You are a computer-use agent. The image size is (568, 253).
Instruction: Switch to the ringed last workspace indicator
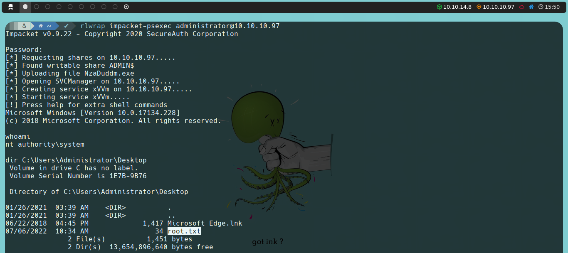[126, 7]
